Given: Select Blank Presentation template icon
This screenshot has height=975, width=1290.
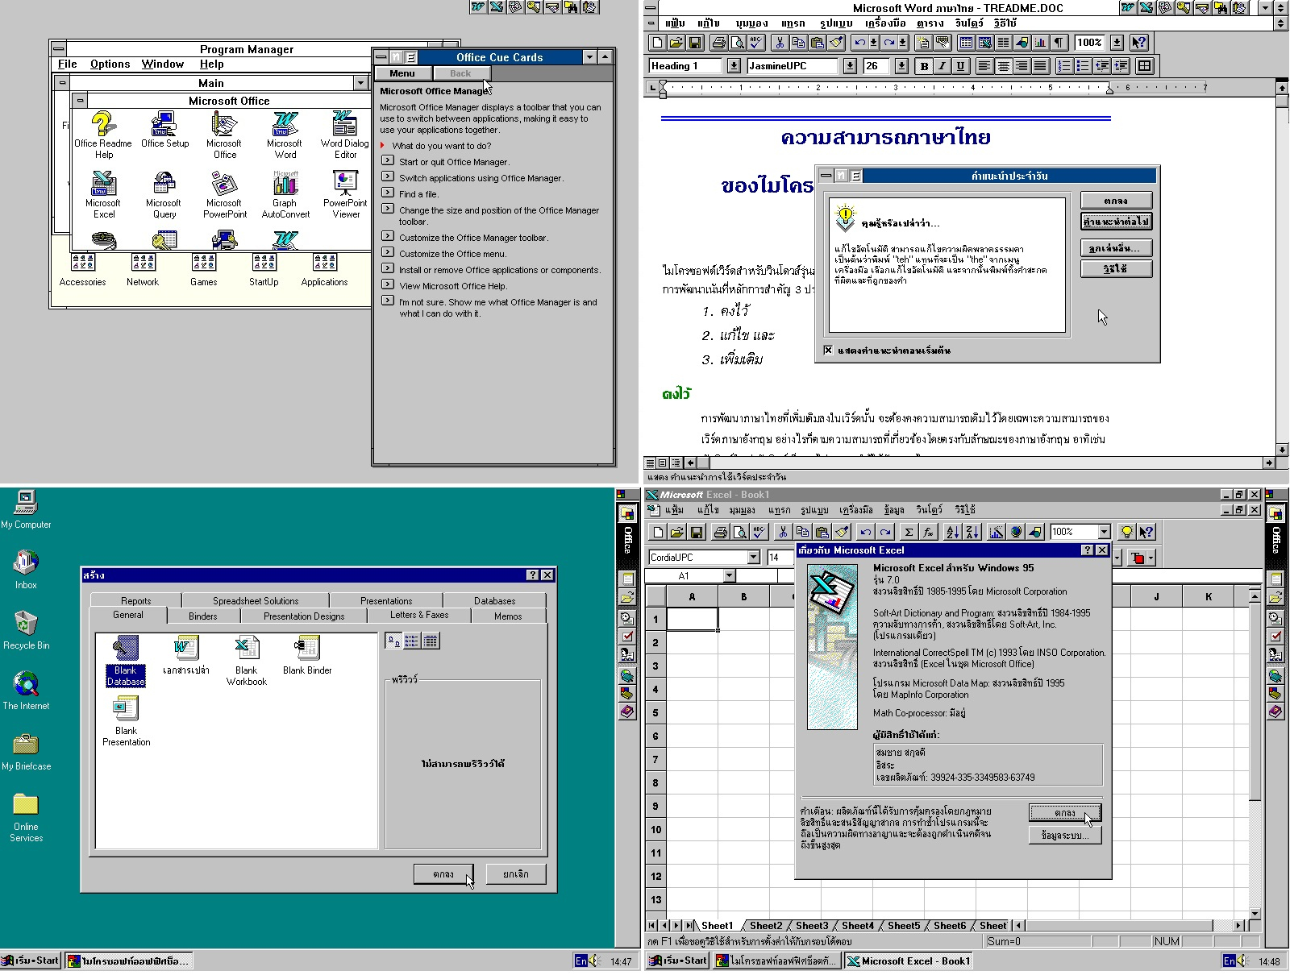Looking at the screenshot, I should point(126,721).
